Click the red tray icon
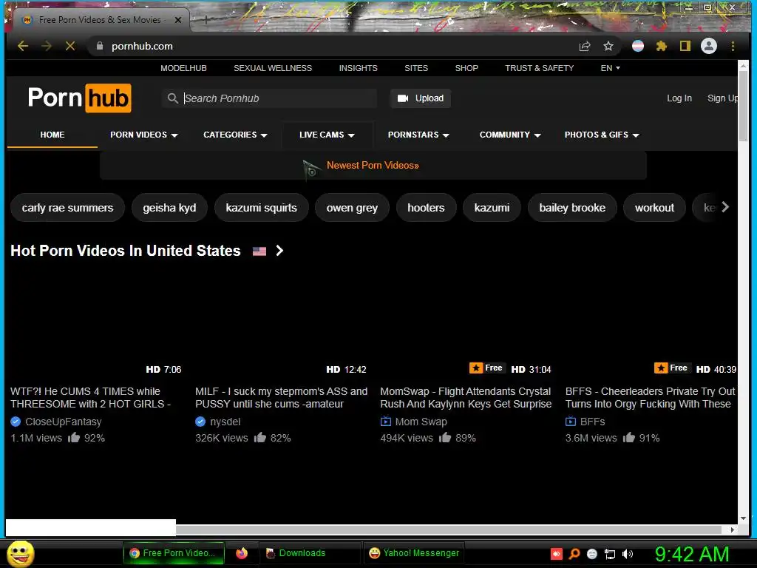The image size is (757, 568). pyautogui.click(x=557, y=554)
